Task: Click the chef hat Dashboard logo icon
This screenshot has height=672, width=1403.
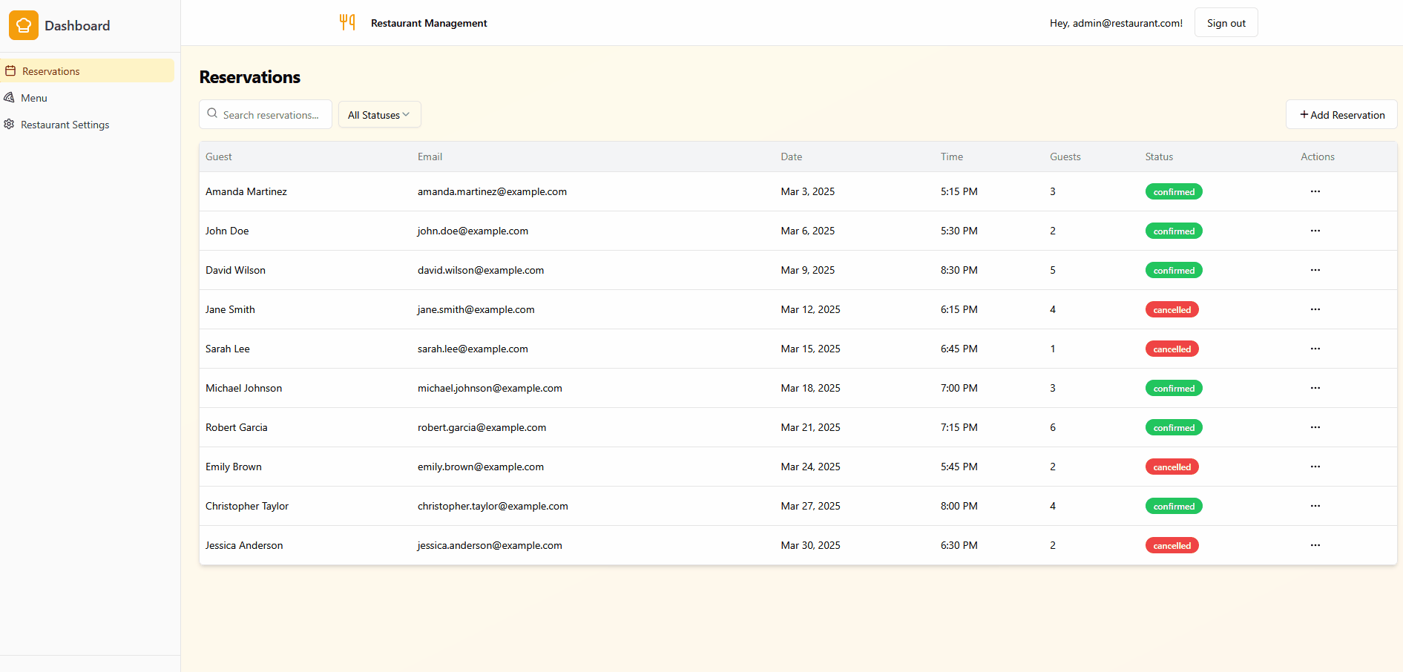Action: [x=24, y=25]
